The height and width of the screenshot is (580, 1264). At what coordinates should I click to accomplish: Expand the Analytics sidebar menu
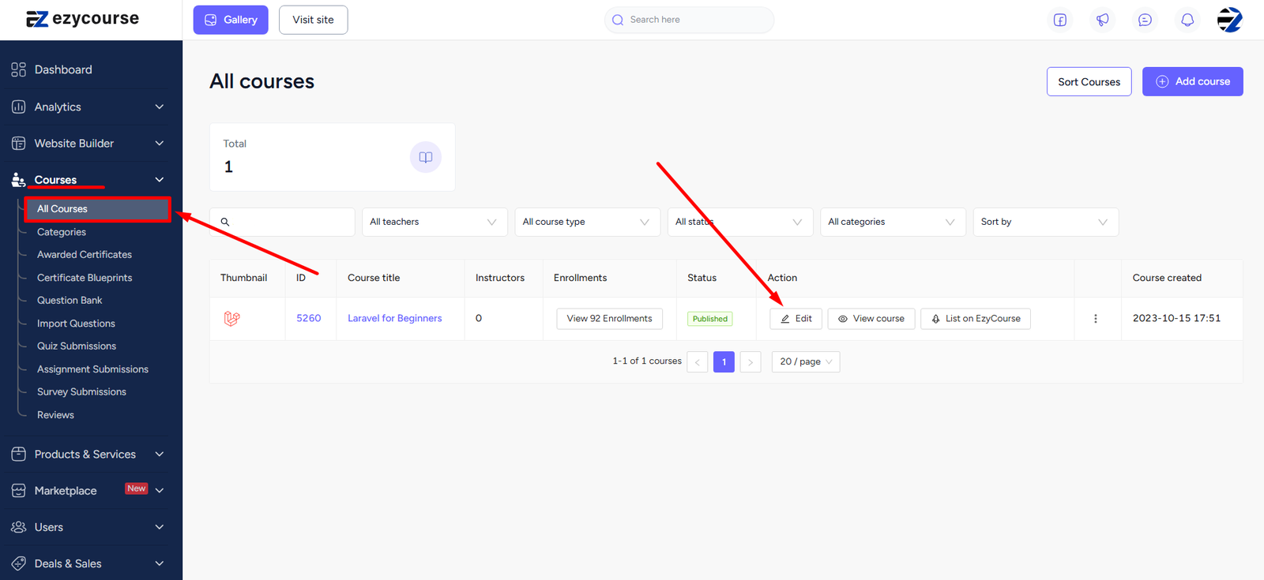(x=89, y=107)
